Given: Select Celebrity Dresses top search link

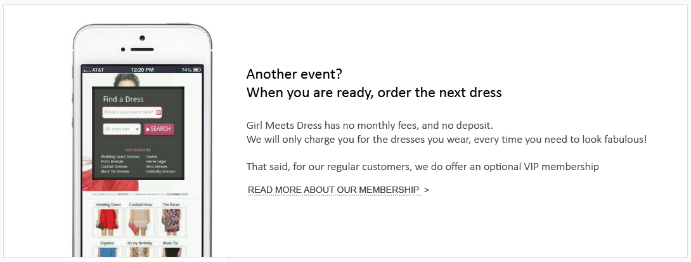Looking at the screenshot, I should [x=160, y=171].
